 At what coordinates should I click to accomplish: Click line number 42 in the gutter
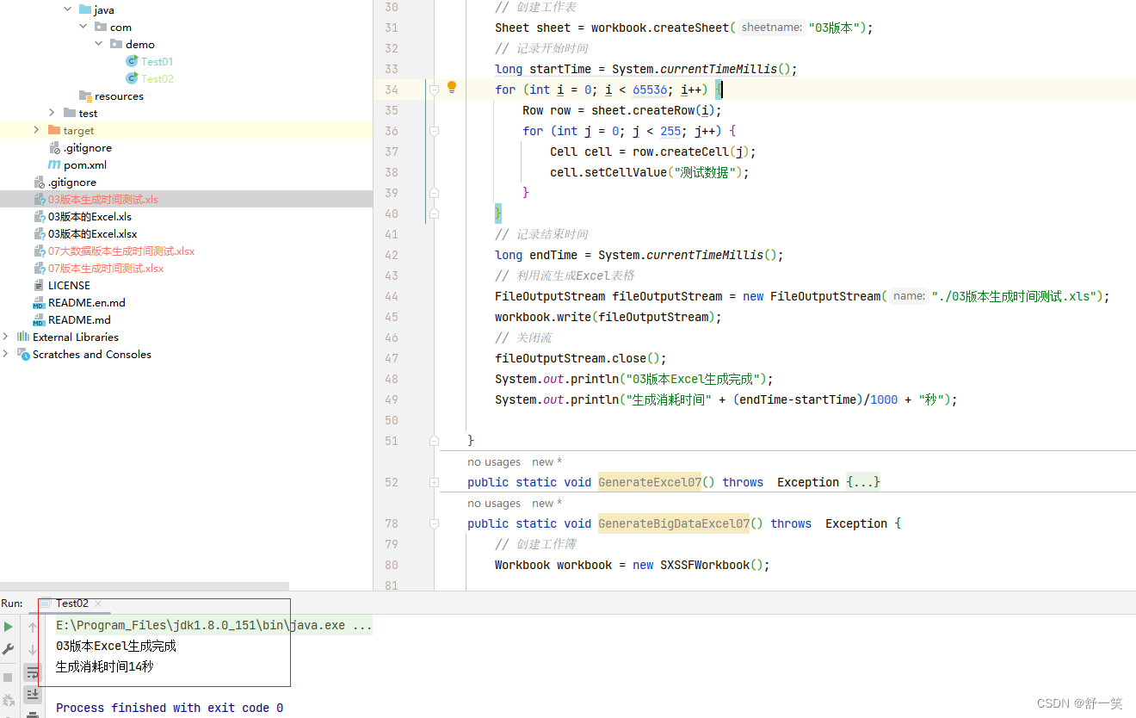tap(392, 255)
